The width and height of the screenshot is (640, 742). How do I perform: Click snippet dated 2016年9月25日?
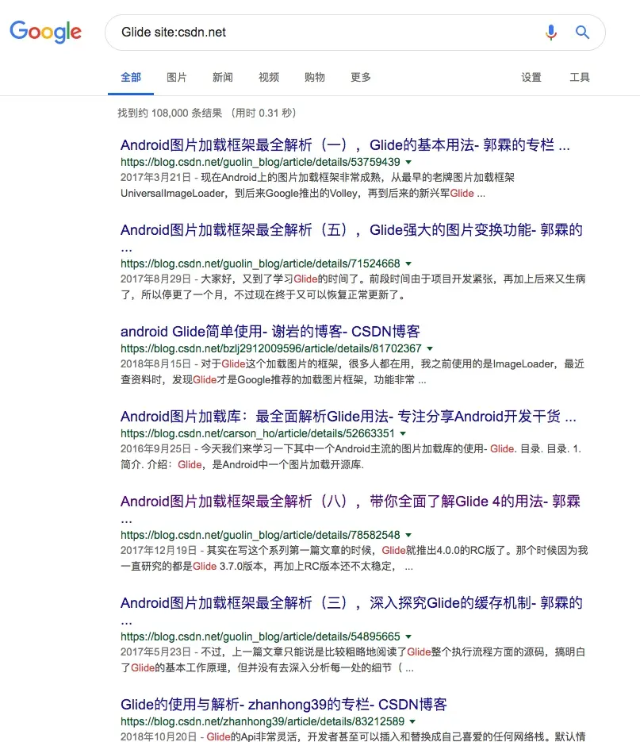[351, 456]
